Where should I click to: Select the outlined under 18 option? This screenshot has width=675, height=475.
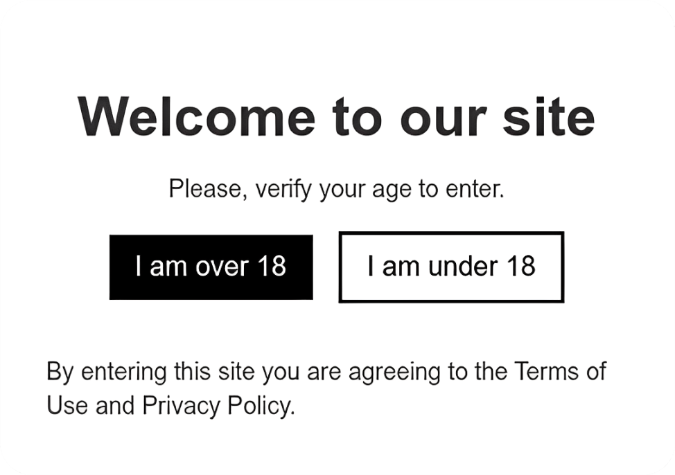click(451, 267)
